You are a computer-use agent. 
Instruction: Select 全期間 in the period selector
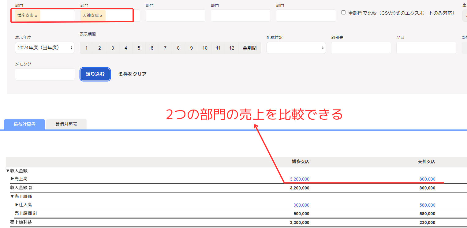tap(249, 48)
